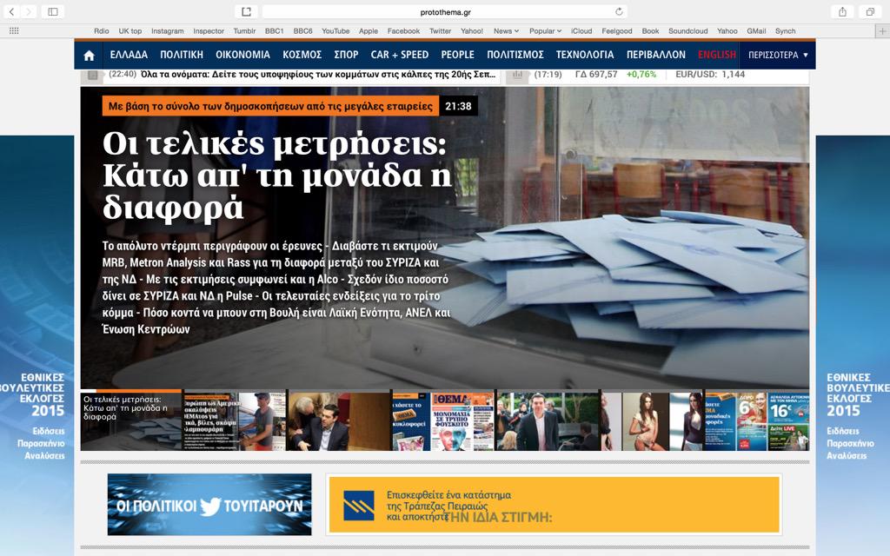
Task: Select thumbnail of Tsipras walking outdoors
Action: coord(548,420)
